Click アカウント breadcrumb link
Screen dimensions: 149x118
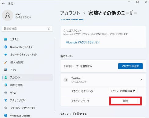click(70, 13)
